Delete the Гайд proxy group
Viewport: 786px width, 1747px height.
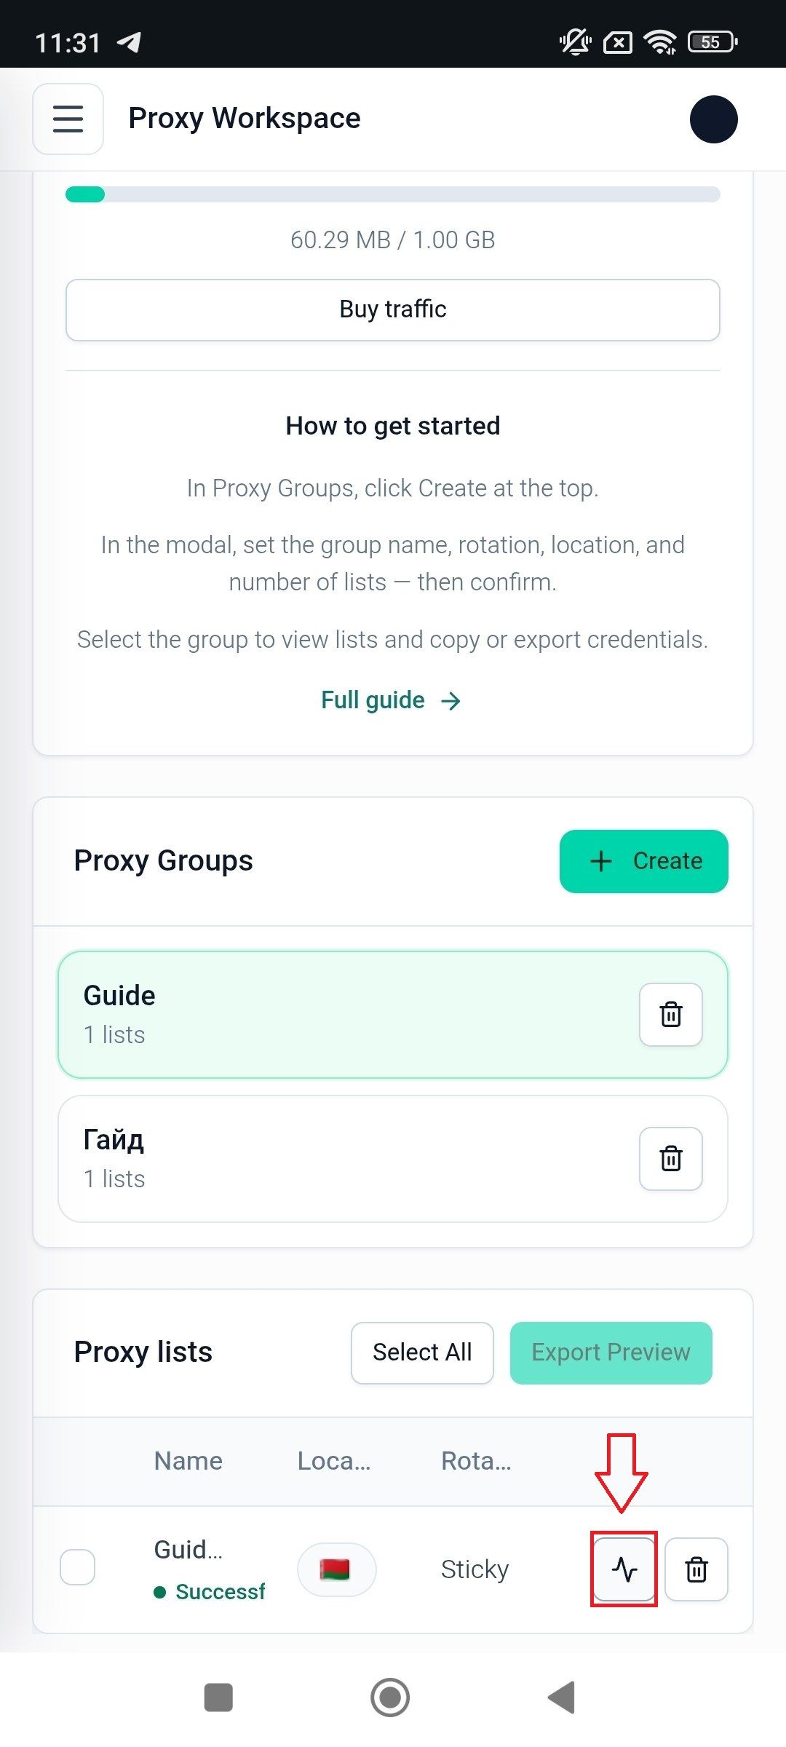pos(670,1158)
